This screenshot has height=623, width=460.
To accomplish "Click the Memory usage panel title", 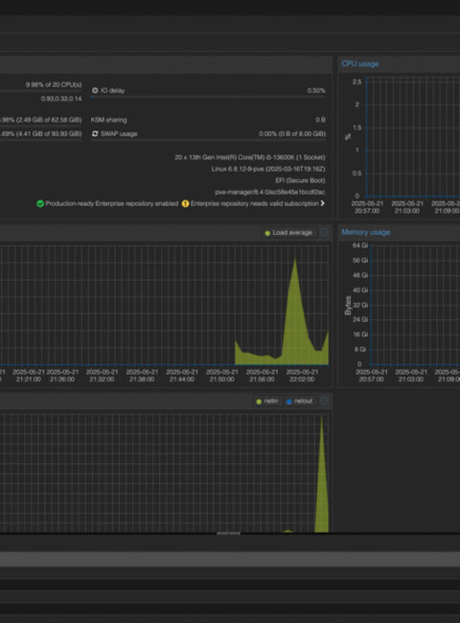I will tap(365, 232).
